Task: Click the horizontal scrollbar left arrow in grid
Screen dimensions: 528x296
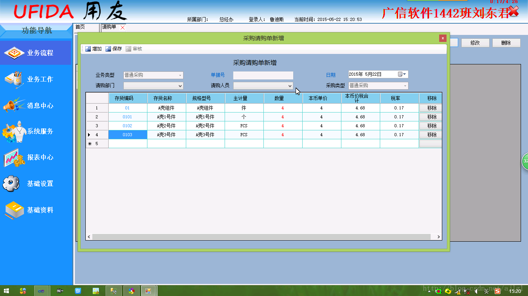Action: (89, 237)
